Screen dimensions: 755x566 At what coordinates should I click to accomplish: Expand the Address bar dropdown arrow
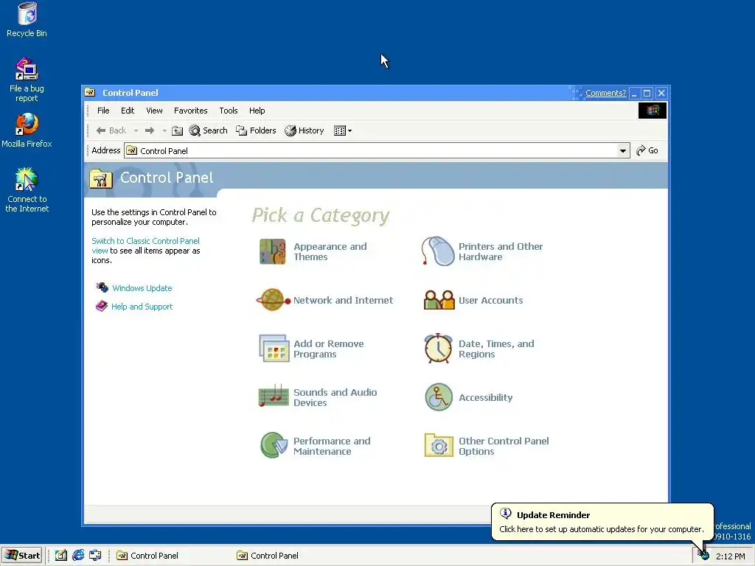(622, 150)
